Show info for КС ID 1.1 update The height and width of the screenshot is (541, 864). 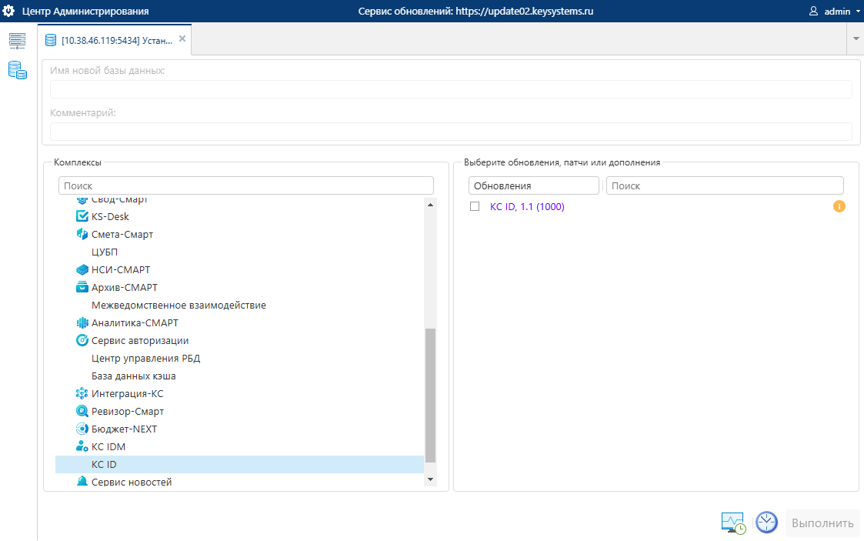[839, 206]
